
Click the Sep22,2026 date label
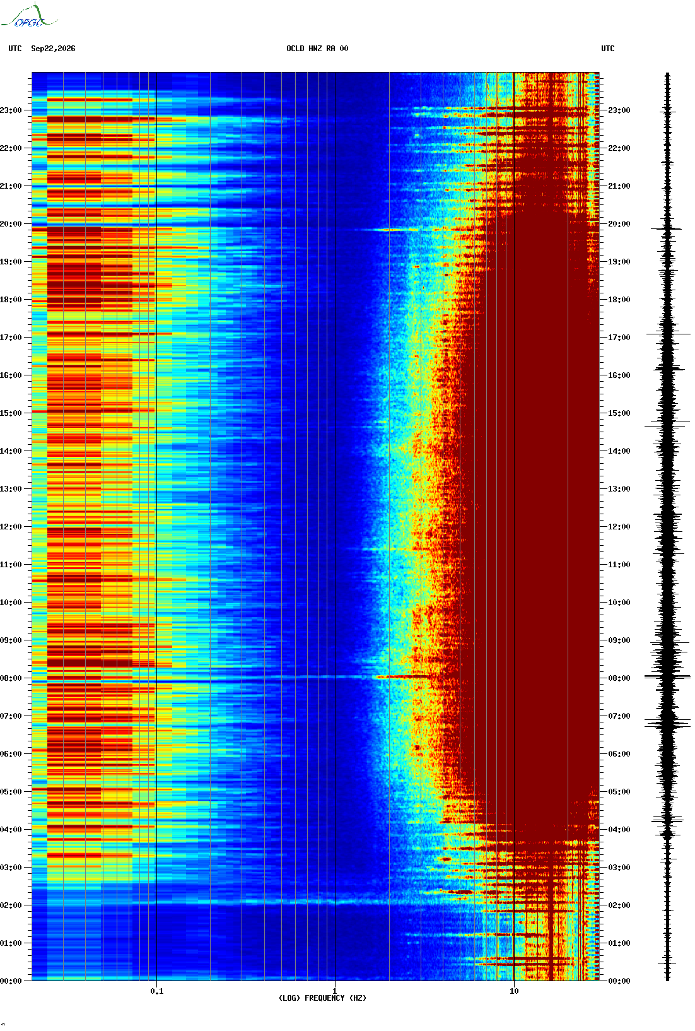tap(53, 49)
